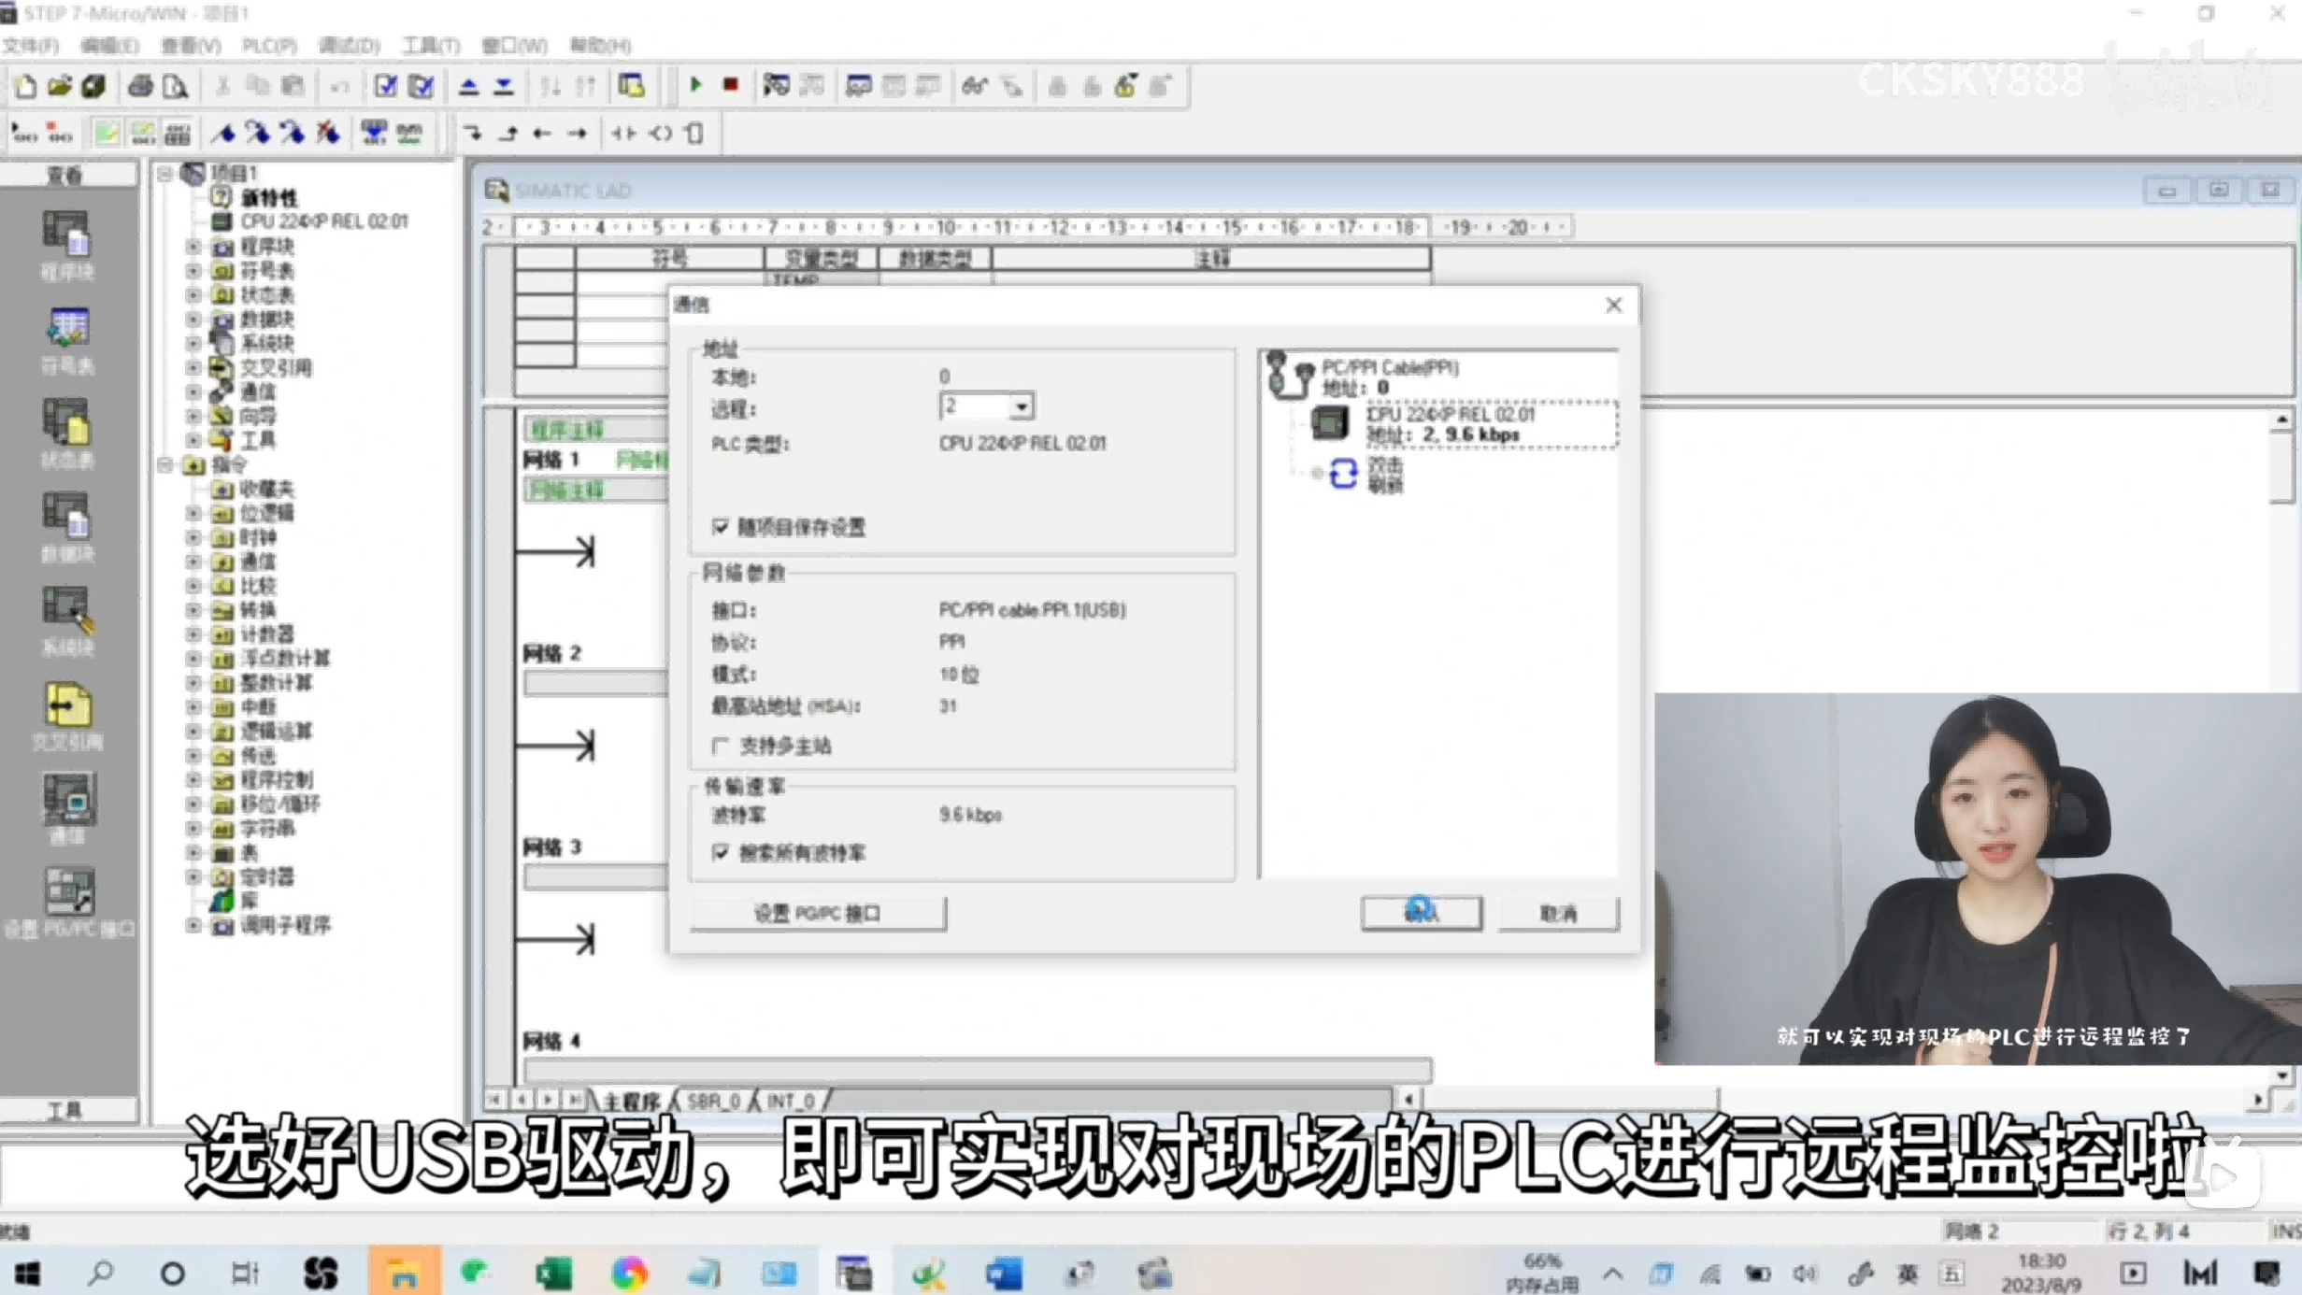Select the 库 tree item

pos(250,901)
